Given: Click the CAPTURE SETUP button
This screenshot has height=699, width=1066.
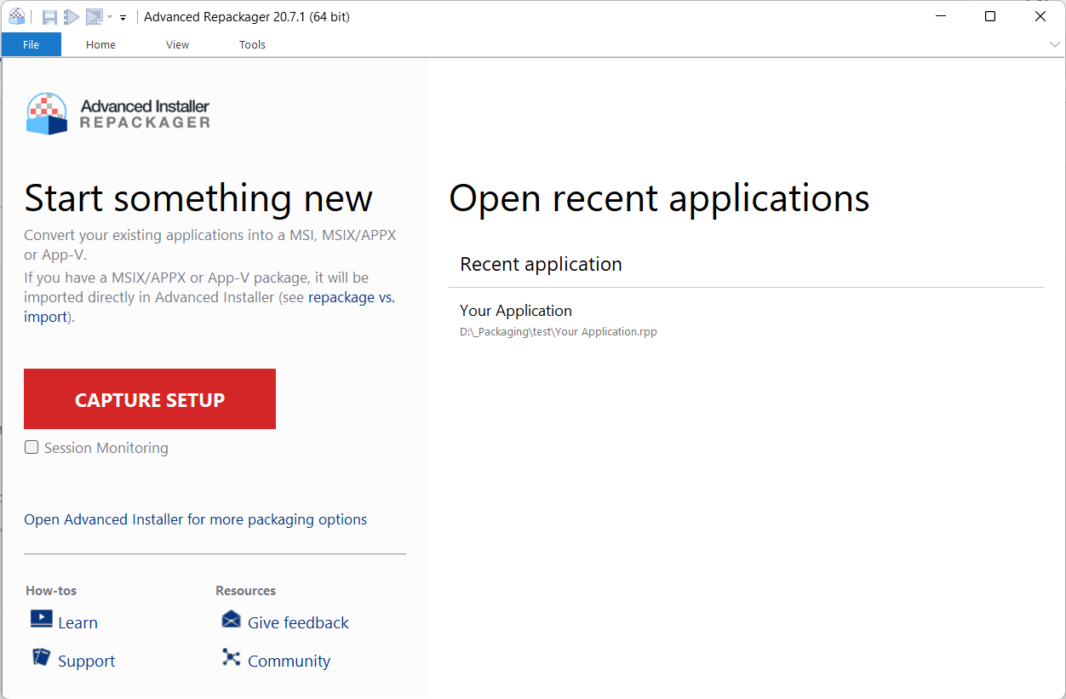Looking at the screenshot, I should pos(150,398).
